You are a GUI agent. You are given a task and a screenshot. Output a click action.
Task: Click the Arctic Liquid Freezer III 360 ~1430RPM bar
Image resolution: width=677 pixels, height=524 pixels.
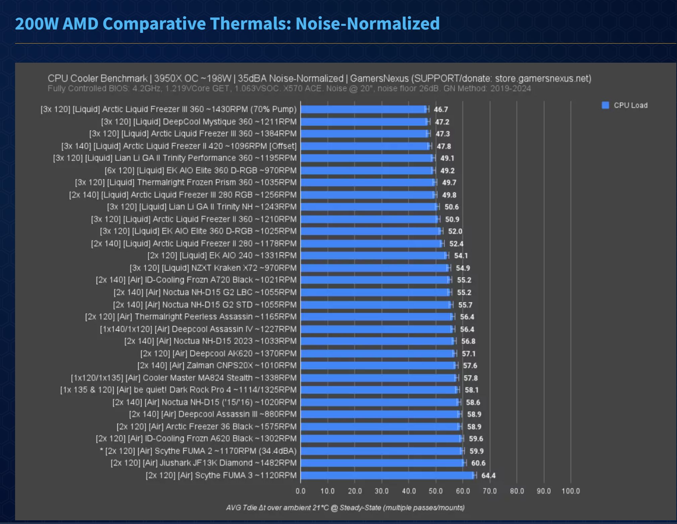[364, 109]
